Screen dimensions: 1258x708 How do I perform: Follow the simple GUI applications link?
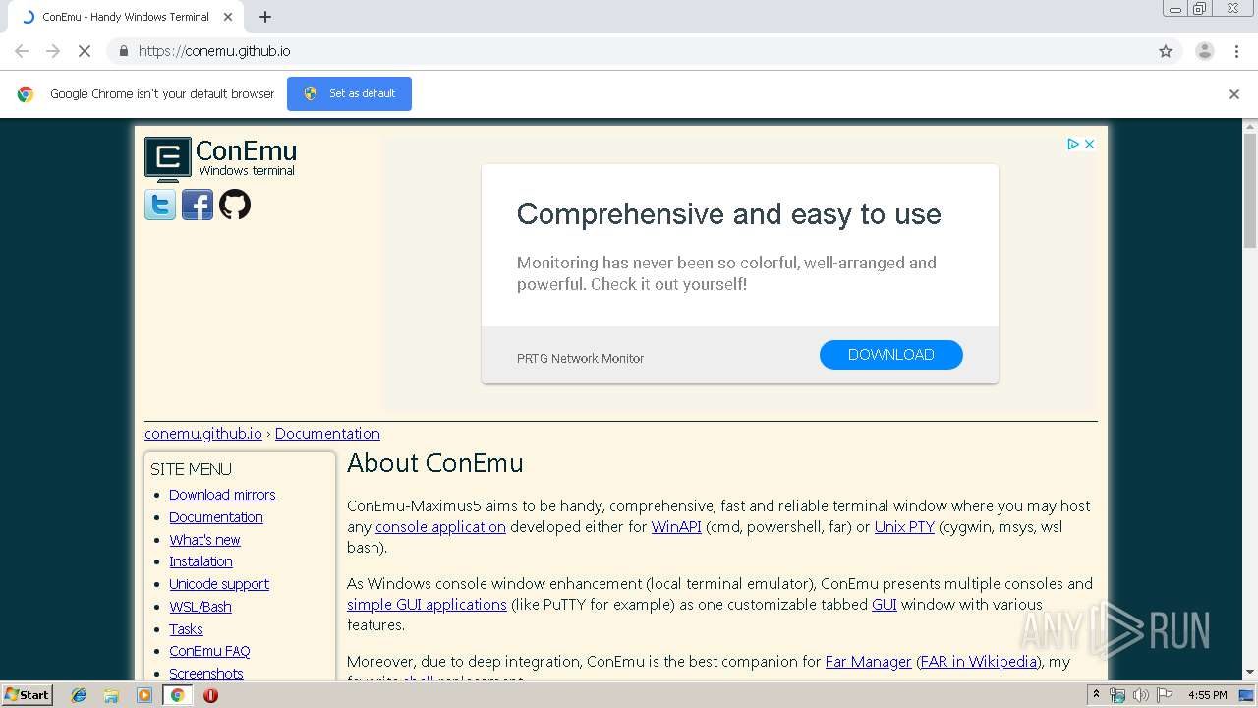click(x=427, y=605)
